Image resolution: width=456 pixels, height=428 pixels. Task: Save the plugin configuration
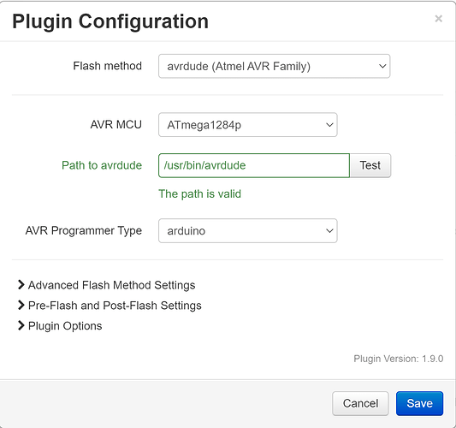tap(419, 403)
